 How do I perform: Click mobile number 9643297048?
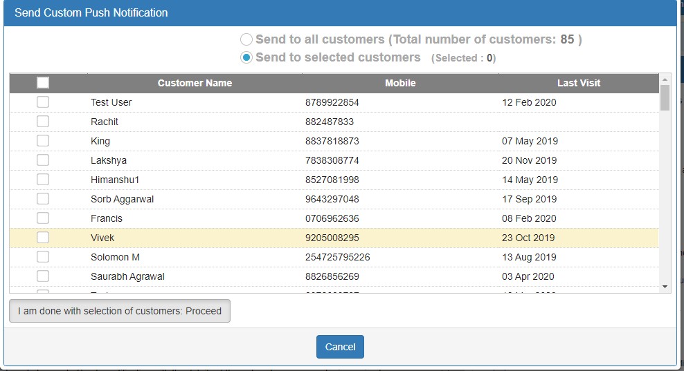pos(332,199)
